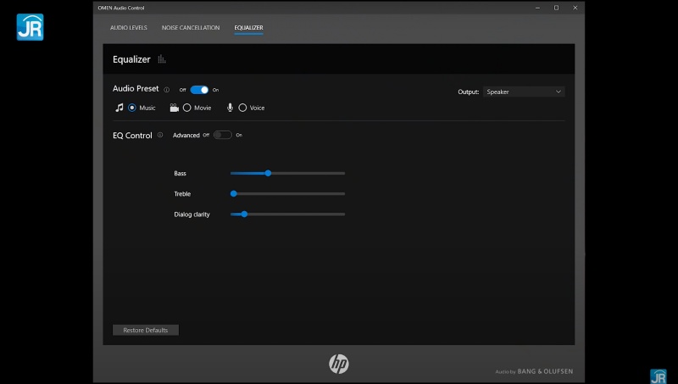Click the music note icon
This screenshot has width=678, height=384.
point(119,108)
